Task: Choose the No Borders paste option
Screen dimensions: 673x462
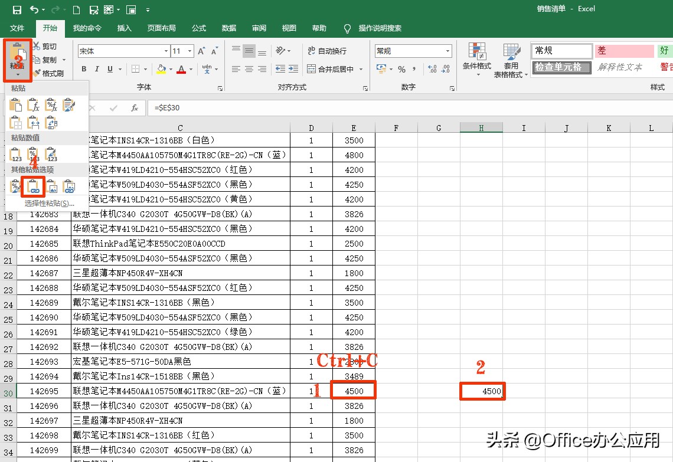Action: tap(15, 123)
